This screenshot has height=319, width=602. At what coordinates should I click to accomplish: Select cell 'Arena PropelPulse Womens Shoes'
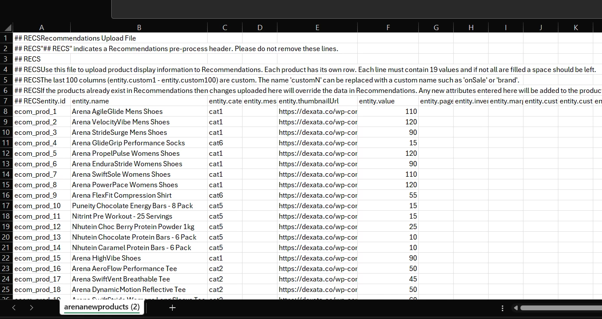point(139,153)
